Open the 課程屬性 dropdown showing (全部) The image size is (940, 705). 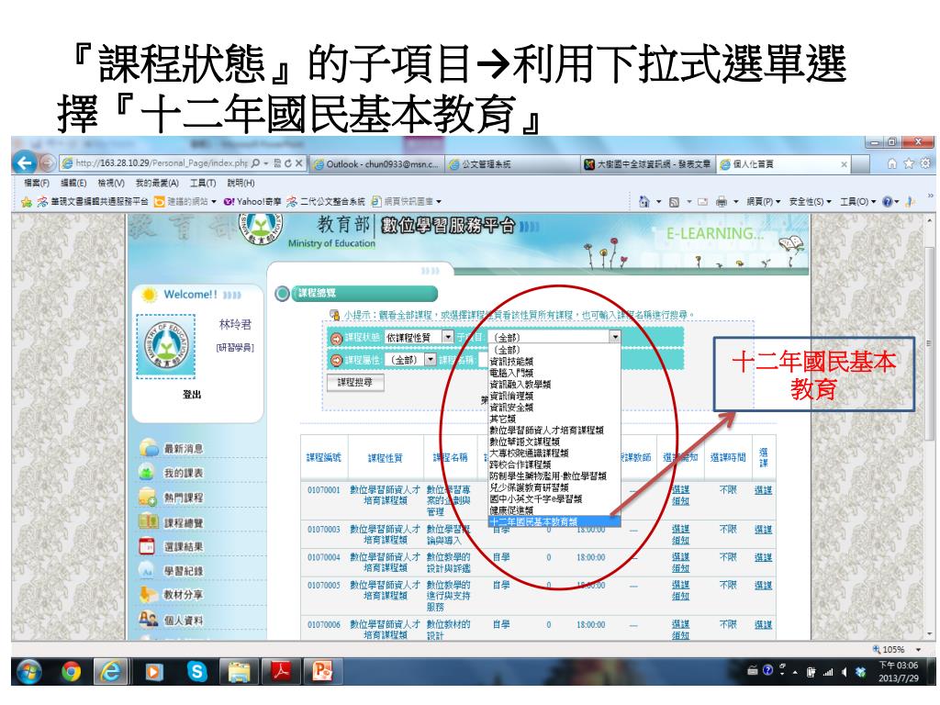(410, 360)
